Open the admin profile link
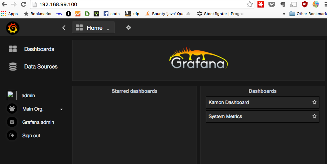The width and height of the screenshot is (327, 164). point(28,96)
